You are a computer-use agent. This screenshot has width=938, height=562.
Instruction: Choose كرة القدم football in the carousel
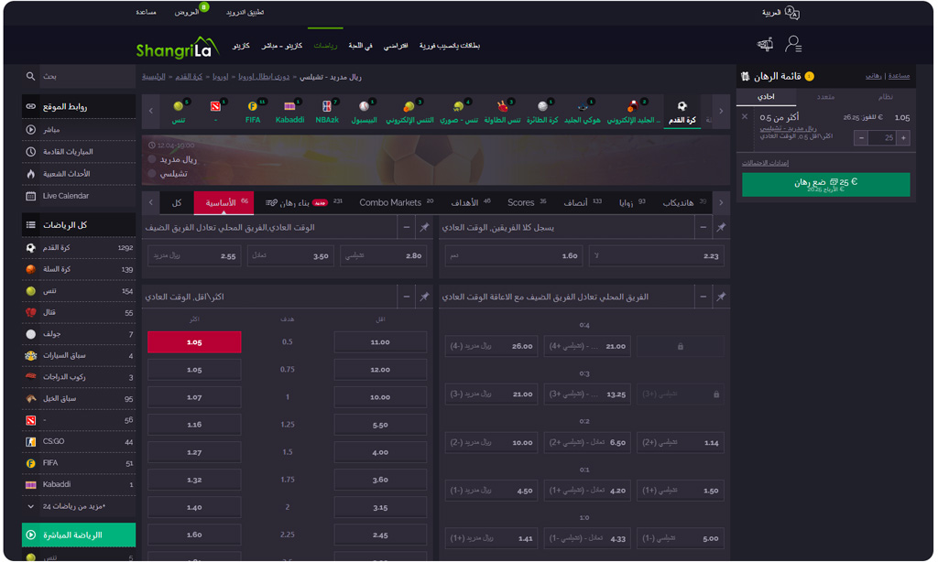click(682, 112)
